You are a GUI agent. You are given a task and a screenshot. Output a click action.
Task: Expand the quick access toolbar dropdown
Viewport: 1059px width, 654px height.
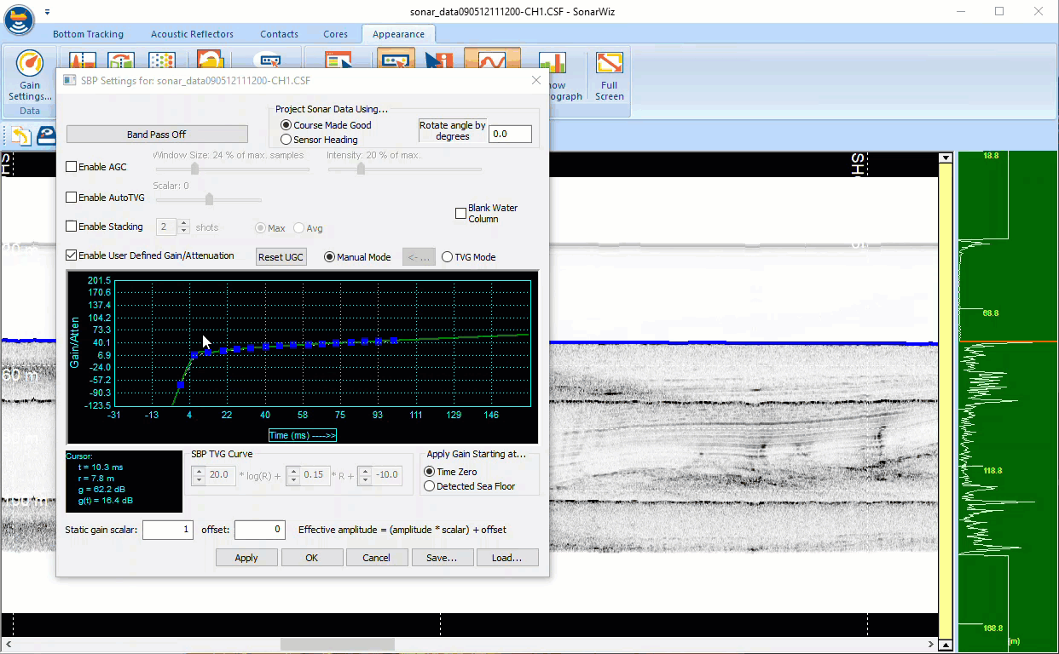click(x=48, y=12)
